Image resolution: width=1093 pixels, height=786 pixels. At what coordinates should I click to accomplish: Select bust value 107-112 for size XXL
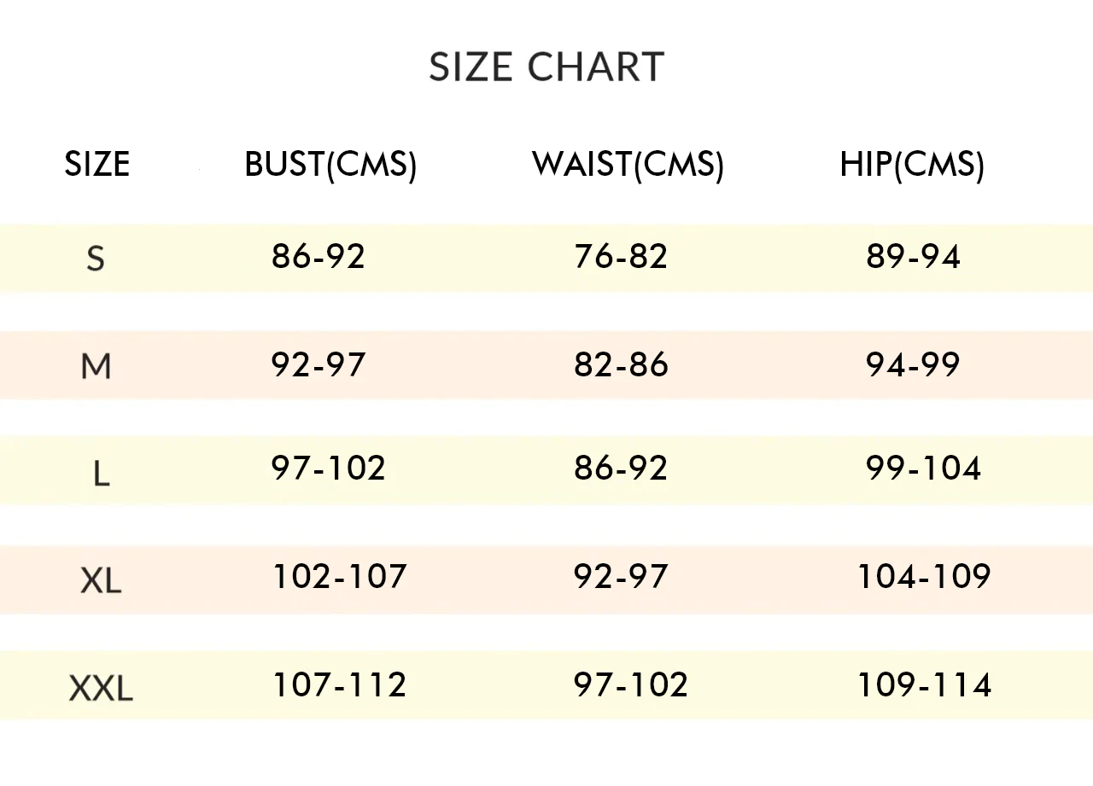(x=339, y=684)
